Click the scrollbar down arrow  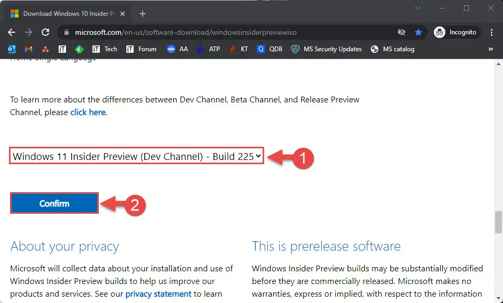(498, 298)
